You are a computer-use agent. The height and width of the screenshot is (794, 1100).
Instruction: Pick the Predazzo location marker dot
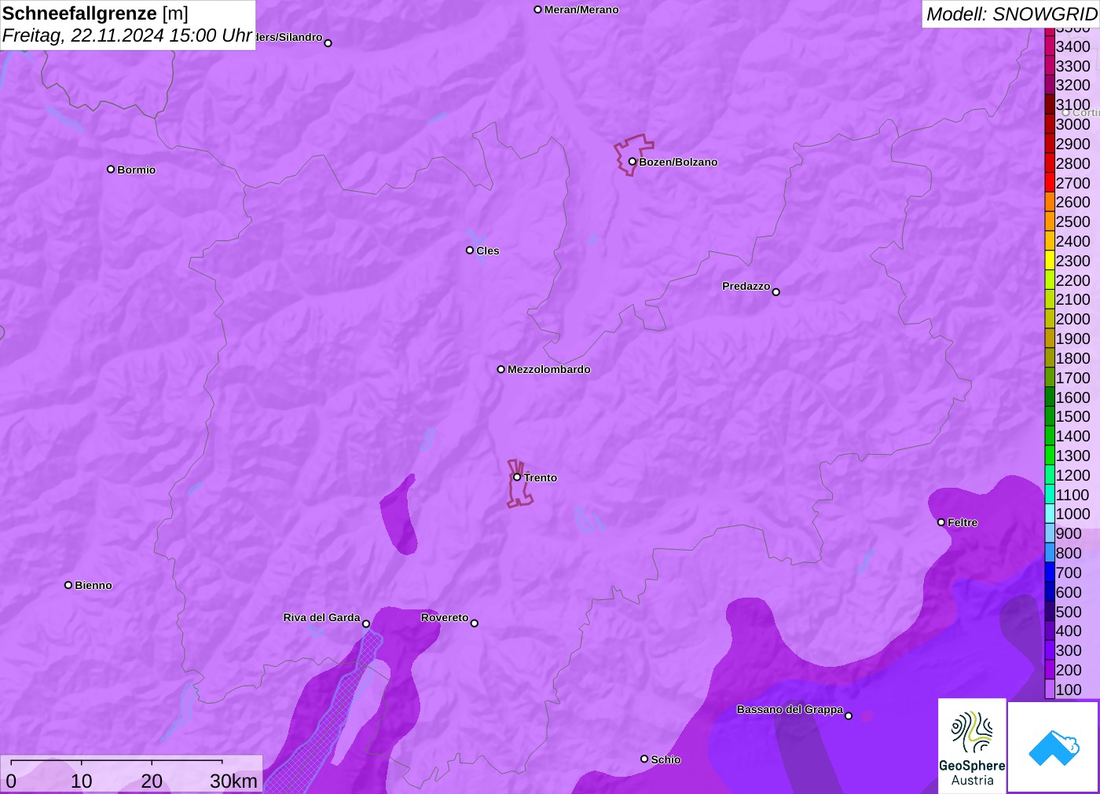pyautogui.click(x=776, y=292)
